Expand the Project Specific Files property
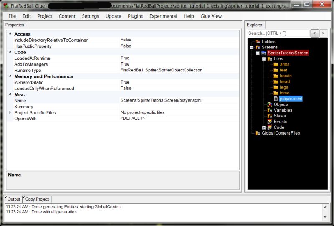The image size is (334, 226). coord(10,112)
